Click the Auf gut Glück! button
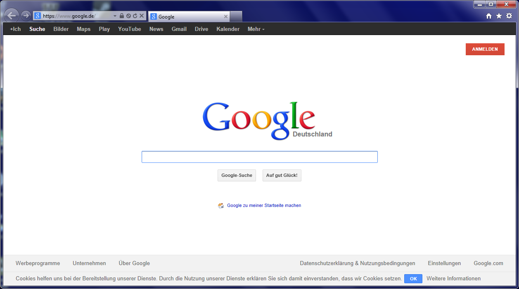This screenshot has height=289, width=519. point(282,175)
